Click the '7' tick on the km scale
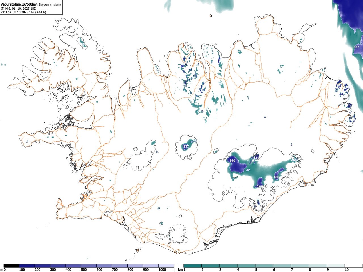Image resolution: width=363 pixels, height=272 pixels. tap(292, 270)
